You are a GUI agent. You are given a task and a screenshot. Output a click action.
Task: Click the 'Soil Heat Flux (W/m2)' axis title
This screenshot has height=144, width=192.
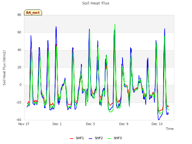point(4,68)
